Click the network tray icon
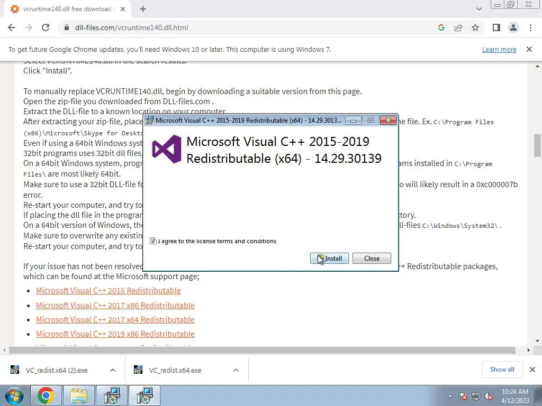 476,396
